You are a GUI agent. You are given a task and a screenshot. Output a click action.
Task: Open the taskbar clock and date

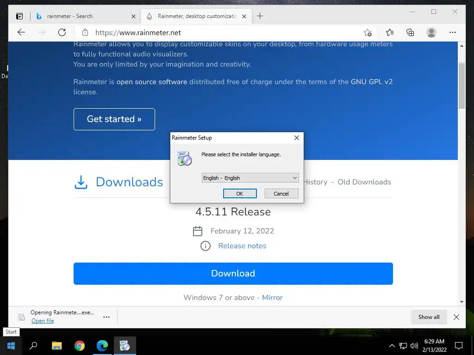434,346
